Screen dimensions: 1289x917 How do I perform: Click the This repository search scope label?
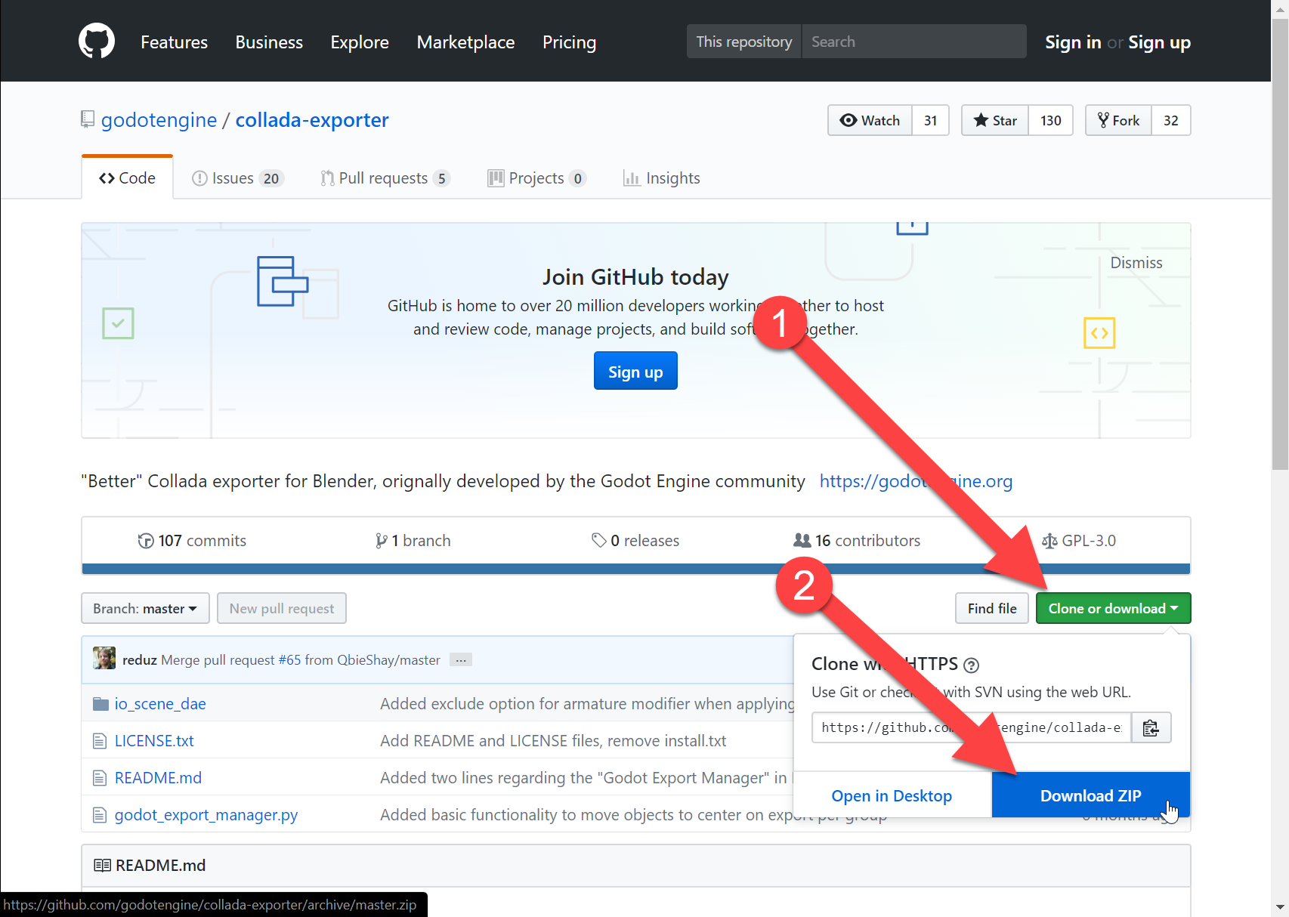click(744, 42)
